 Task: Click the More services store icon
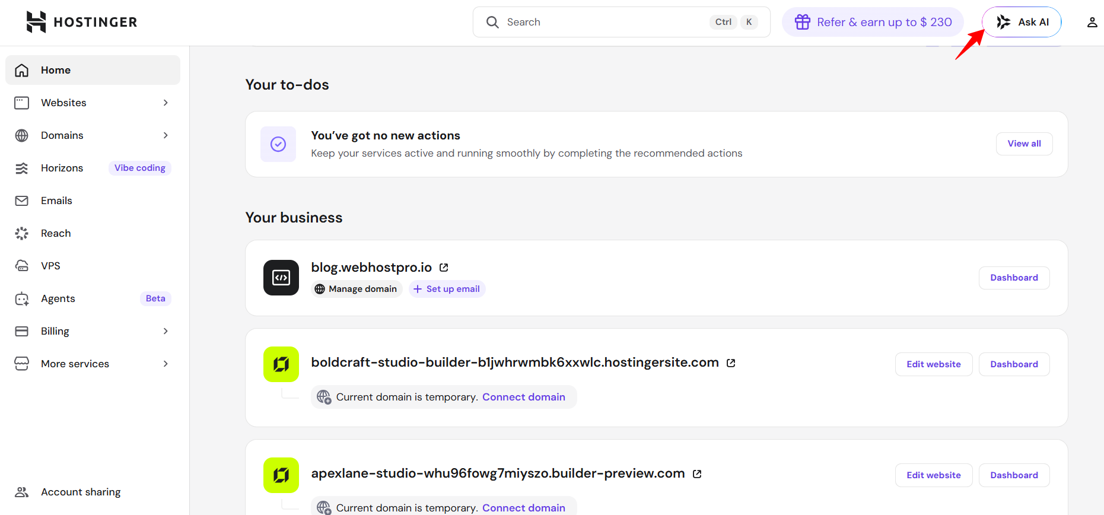click(22, 364)
